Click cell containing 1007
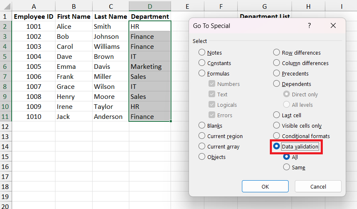 [x=34, y=86]
